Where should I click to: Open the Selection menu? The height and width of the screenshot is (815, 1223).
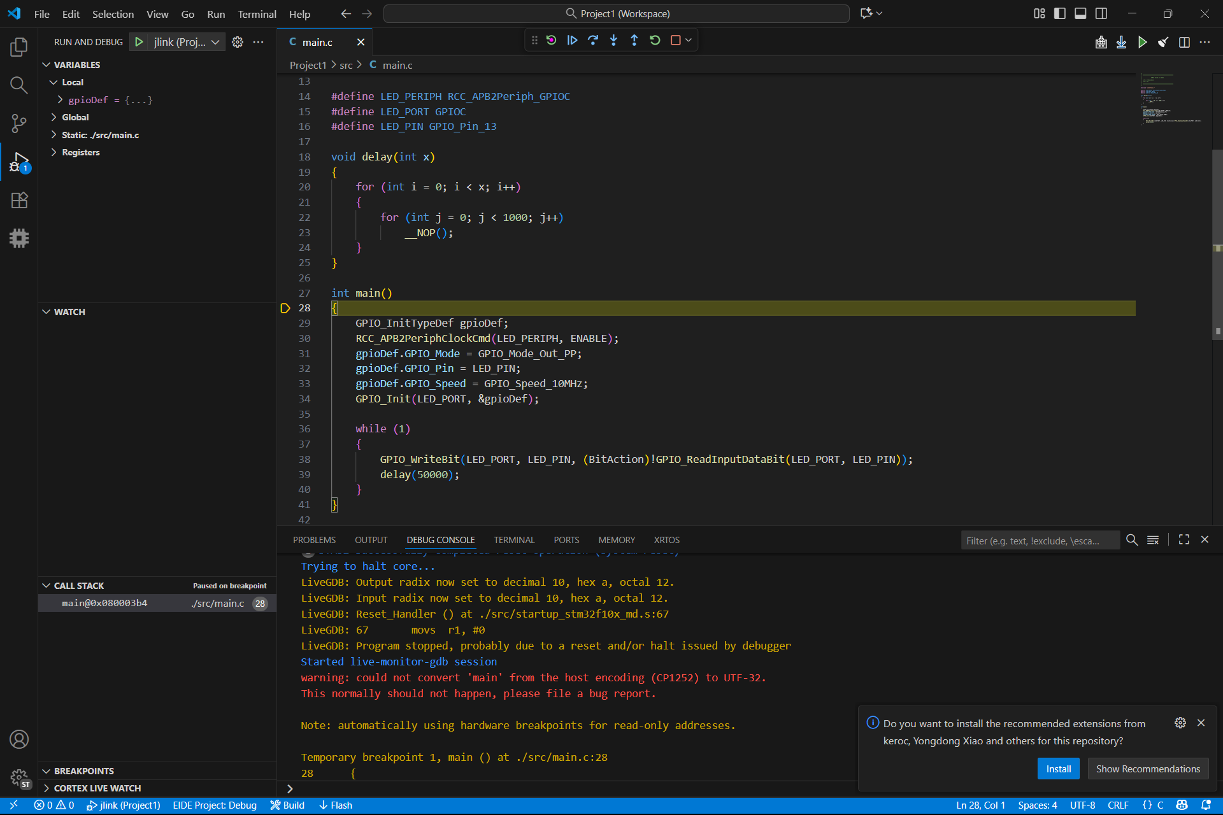click(x=113, y=14)
